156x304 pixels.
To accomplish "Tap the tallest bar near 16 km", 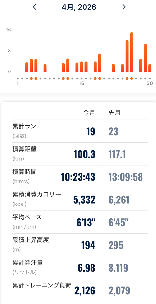I will (x=132, y=52).
